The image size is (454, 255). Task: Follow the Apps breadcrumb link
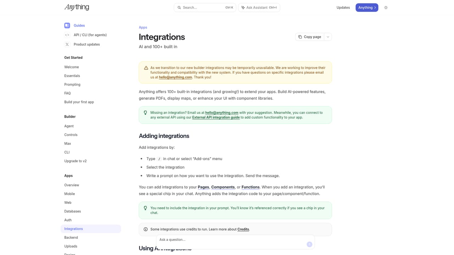pos(143,27)
